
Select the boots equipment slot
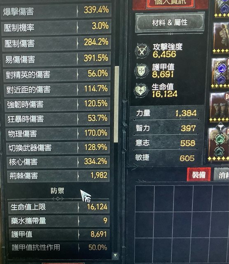click(220, 107)
